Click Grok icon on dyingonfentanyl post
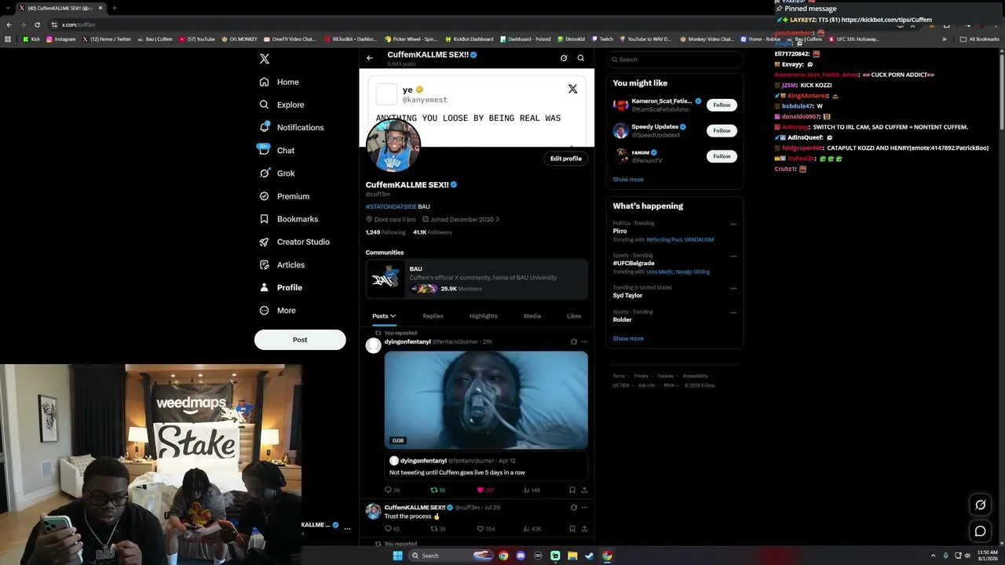 coord(573,341)
